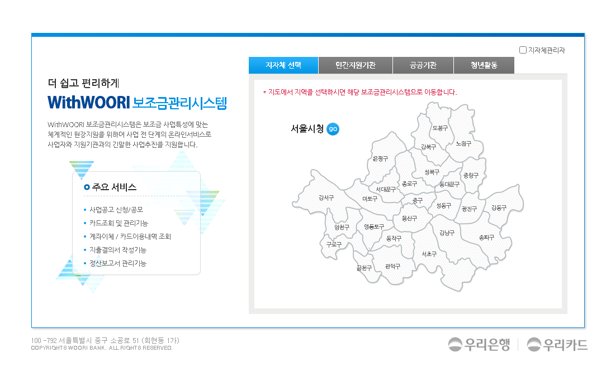
Task: Select 용산구 district on the map
Action: coord(409,218)
